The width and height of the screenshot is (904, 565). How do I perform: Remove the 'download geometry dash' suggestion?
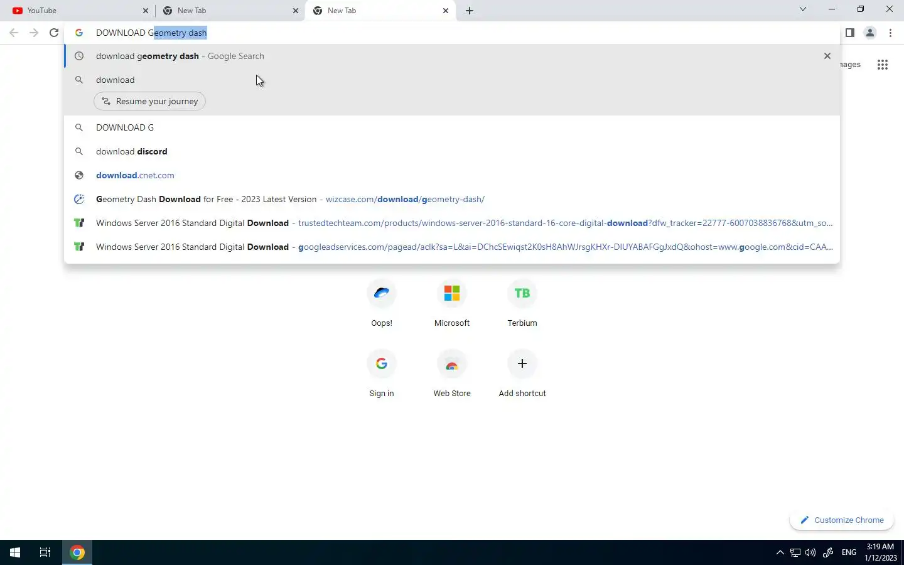(x=827, y=56)
